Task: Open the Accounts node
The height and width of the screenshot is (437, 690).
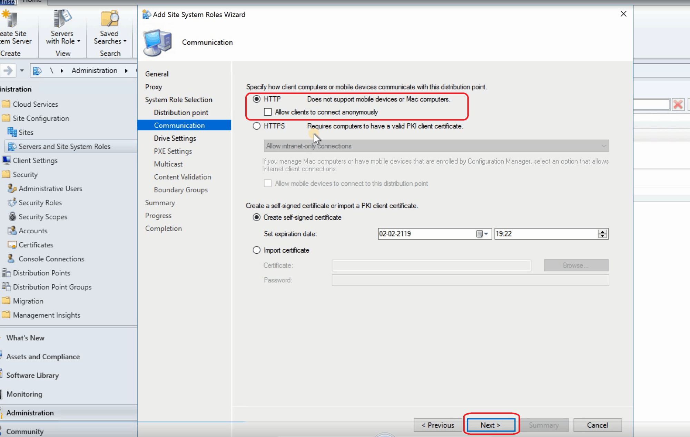Action: pos(33,231)
